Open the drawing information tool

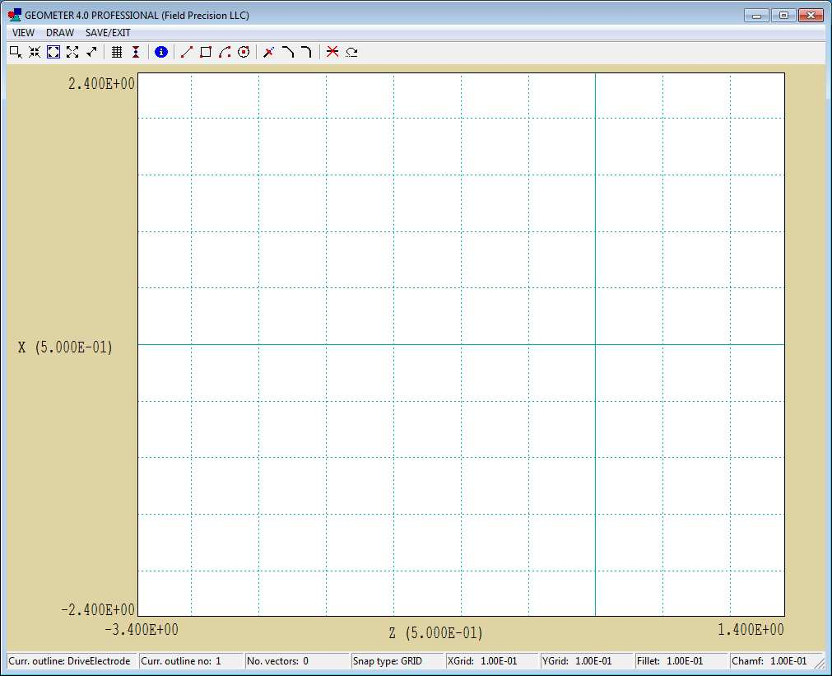[161, 52]
